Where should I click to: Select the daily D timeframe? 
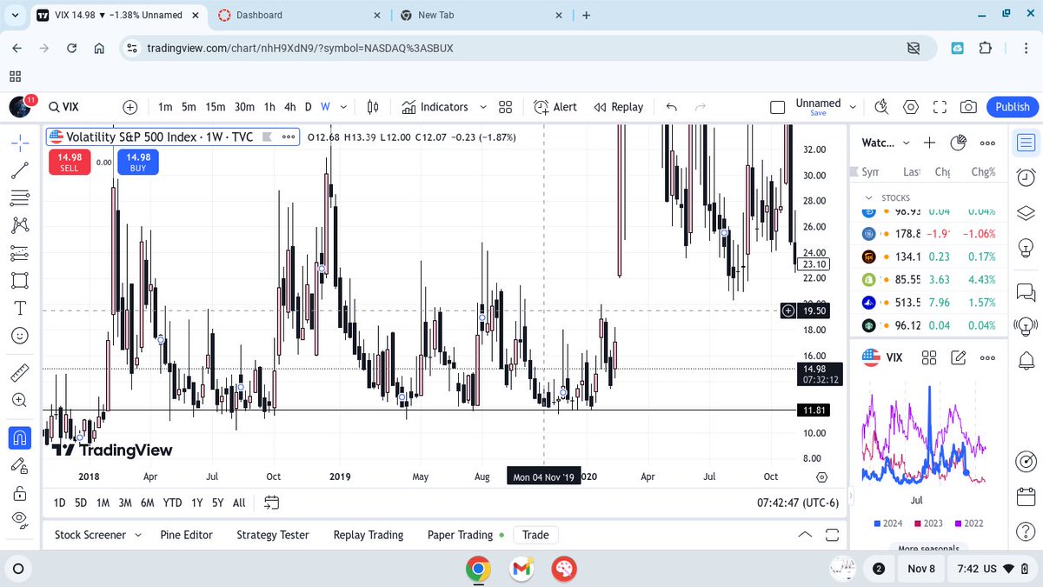308,107
